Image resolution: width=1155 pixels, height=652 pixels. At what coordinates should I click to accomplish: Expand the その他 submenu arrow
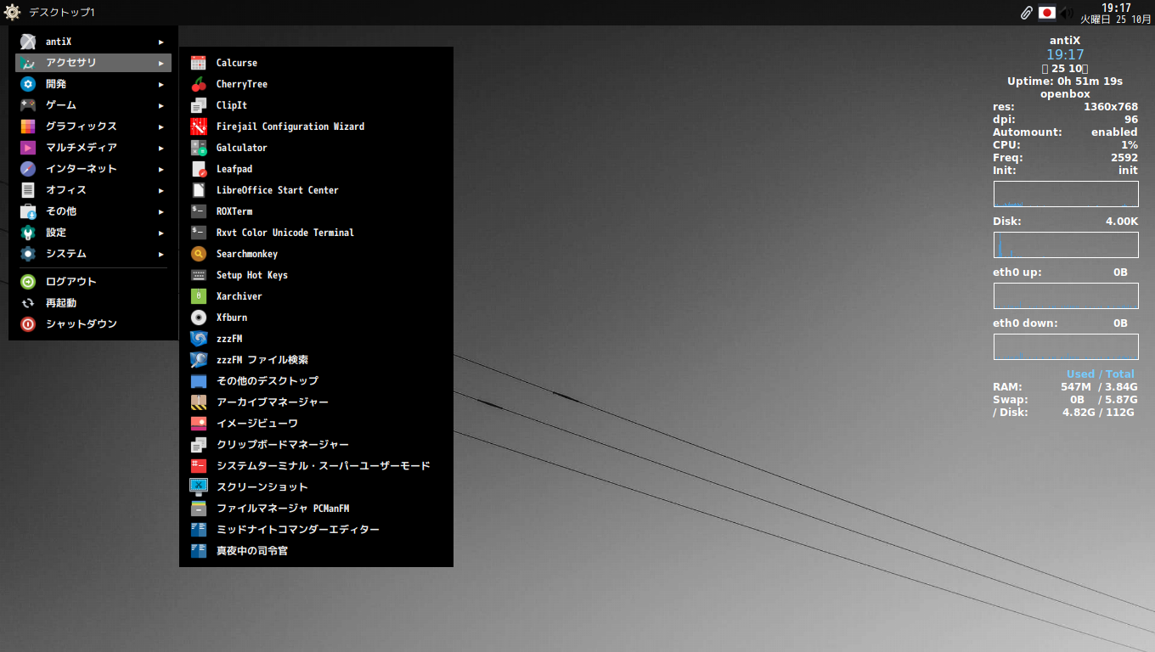click(x=161, y=211)
